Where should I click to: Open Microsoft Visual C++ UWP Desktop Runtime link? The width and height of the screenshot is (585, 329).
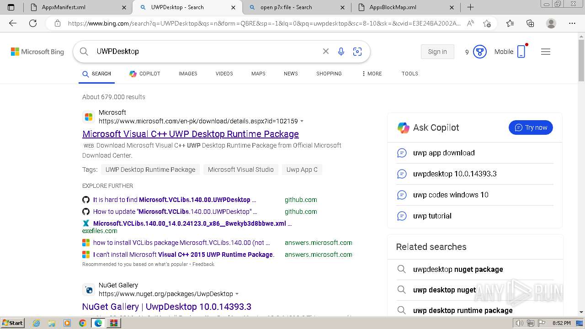pos(191,134)
